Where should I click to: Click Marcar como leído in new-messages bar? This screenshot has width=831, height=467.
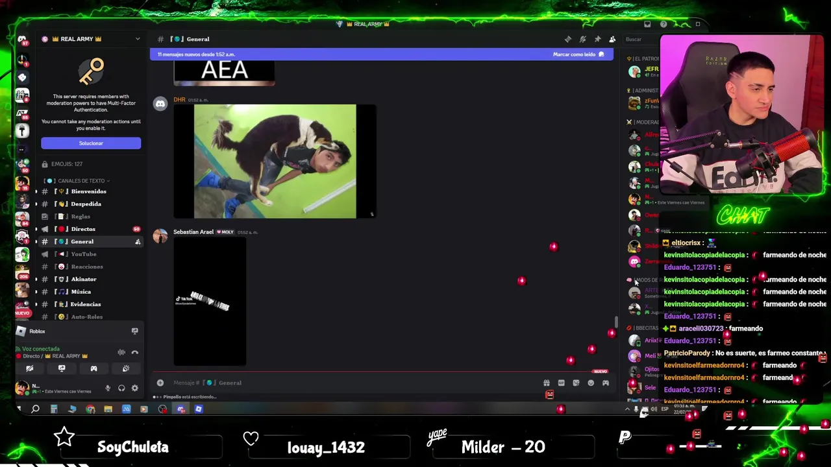pyautogui.click(x=578, y=54)
